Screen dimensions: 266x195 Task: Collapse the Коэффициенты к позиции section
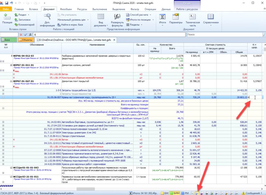click(3, 108)
